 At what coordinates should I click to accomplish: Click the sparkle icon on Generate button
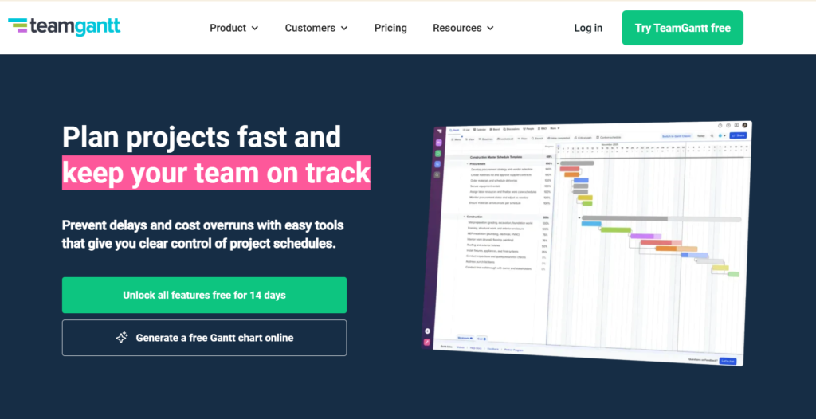[122, 338]
